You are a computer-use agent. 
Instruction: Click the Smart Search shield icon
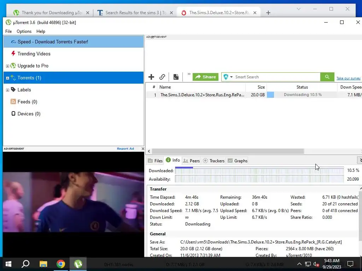click(x=226, y=77)
